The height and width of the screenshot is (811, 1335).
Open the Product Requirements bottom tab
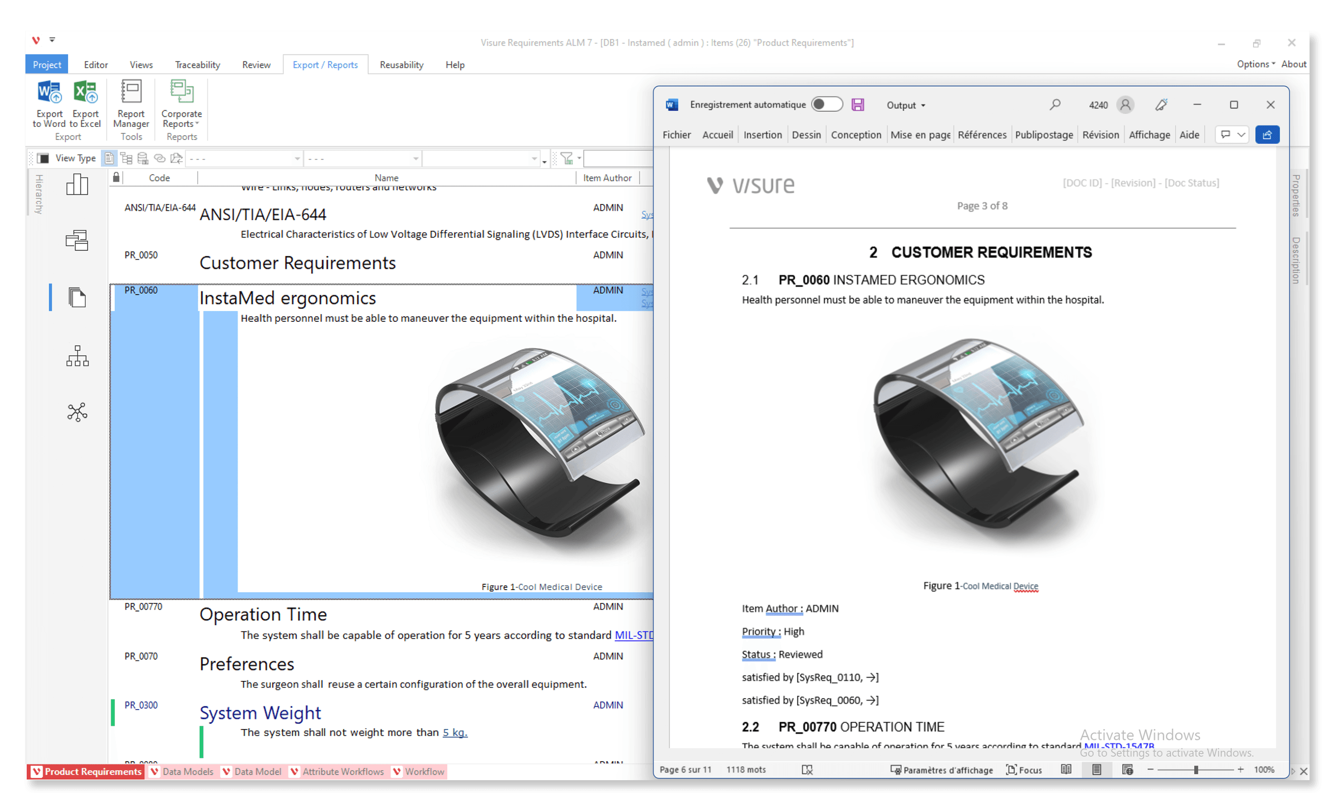(87, 772)
